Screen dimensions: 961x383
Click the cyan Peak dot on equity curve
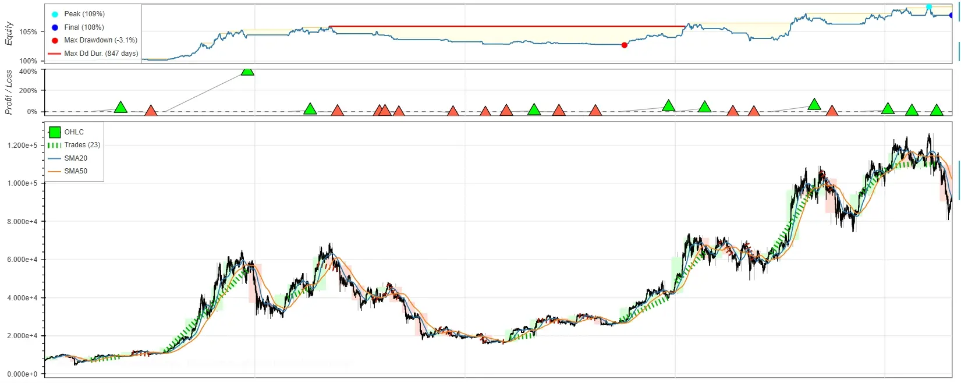click(928, 7)
